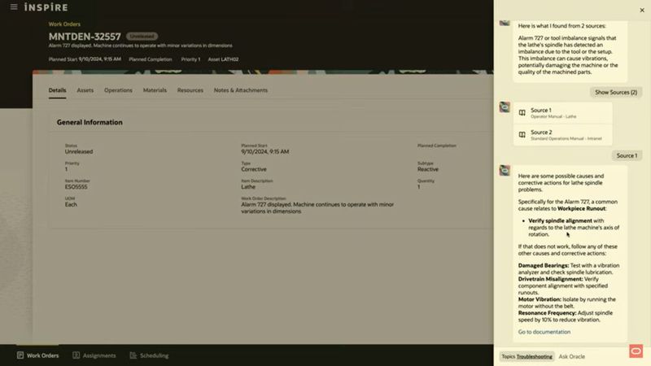Switch to the Assets tab
Image resolution: width=651 pixels, height=366 pixels.
(x=85, y=90)
